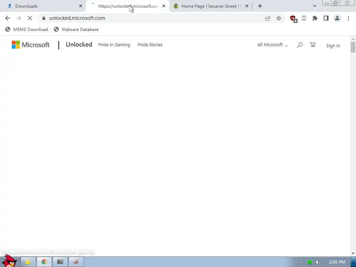Share this page from the address bar
The height and width of the screenshot is (267, 356).
[x=268, y=18]
